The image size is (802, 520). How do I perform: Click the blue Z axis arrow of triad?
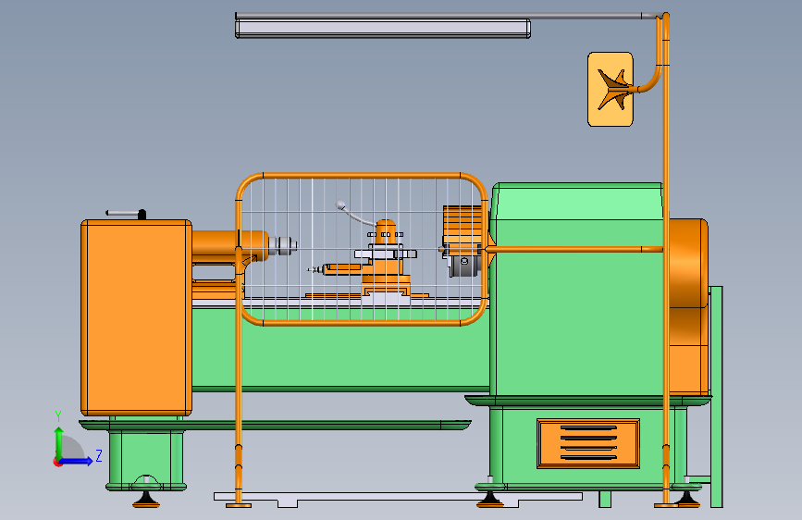[x=77, y=461]
